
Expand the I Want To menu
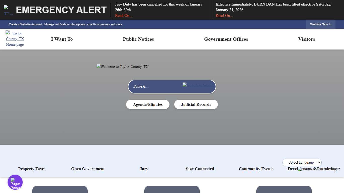click(x=62, y=39)
